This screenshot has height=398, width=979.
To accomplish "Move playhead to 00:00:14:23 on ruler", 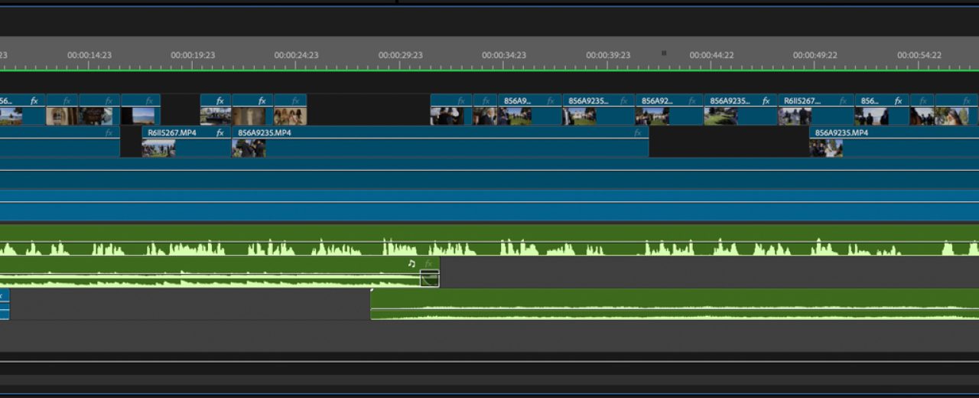I will tap(89, 55).
